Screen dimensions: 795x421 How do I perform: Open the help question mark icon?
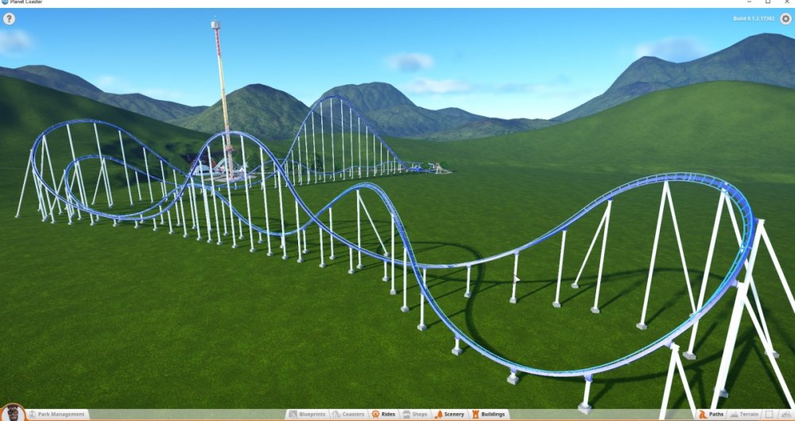click(x=10, y=18)
